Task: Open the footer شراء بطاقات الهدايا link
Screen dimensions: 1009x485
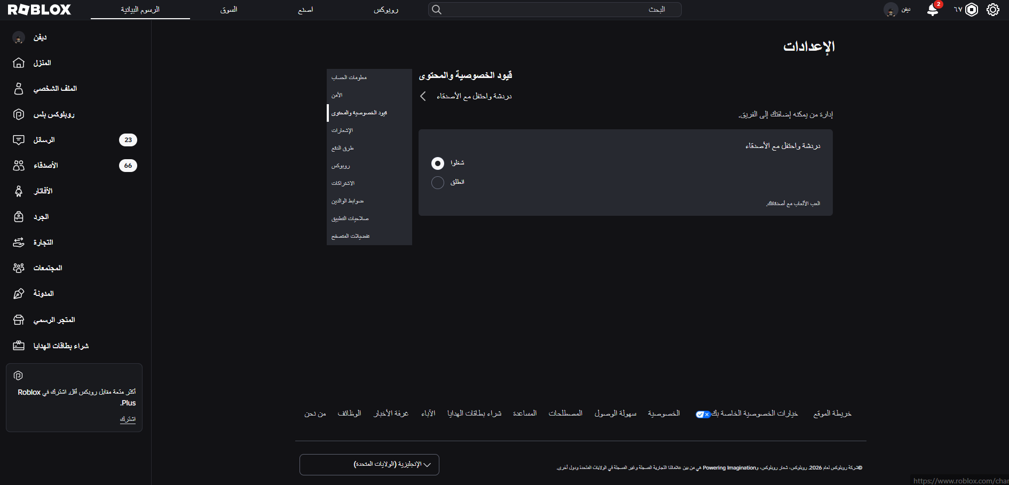Action: click(475, 413)
